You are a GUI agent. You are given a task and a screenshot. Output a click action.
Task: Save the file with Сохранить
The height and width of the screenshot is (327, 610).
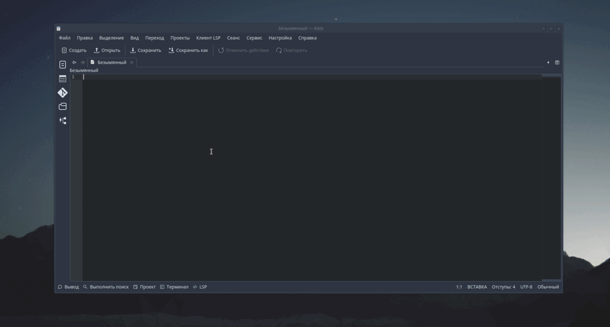[146, 50]
